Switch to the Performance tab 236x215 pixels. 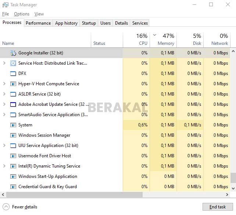point(38,23)
